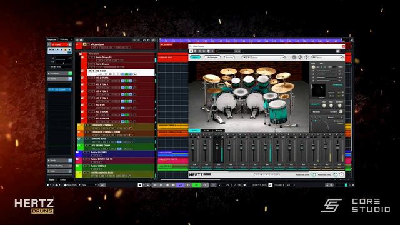Click the AQ button in the bottom toolbar
Screen dimensions: 400x225
[x=102, y=185]
